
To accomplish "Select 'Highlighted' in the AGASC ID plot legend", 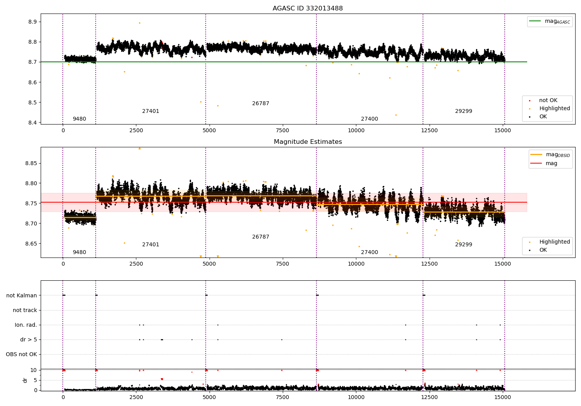I will 549,109.
